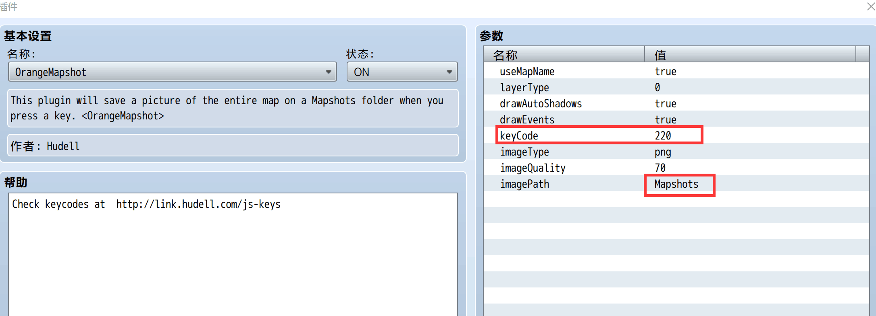Click the imageQuality value 70
876x316 pixels.
point(660,168)
